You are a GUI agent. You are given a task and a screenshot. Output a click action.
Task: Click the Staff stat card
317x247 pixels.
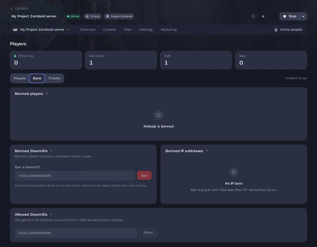click(196, 60)
